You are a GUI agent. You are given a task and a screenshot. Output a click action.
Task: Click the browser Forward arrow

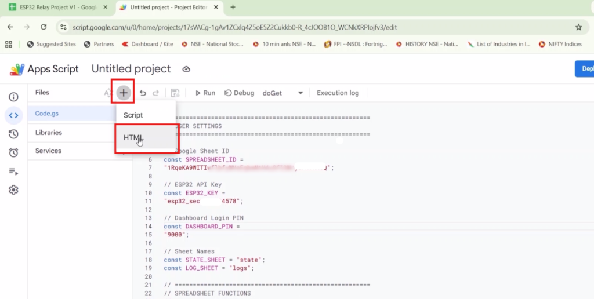[x=27, y=27]
